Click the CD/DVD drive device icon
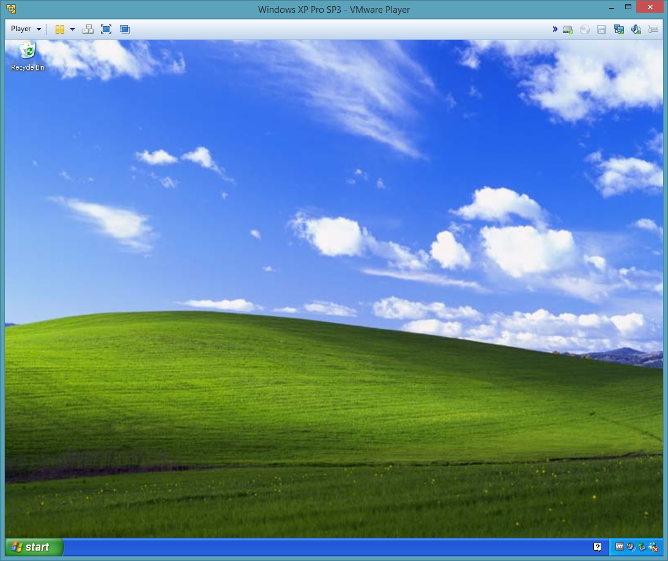Screen dimensions: 668x561 (584, 29)
